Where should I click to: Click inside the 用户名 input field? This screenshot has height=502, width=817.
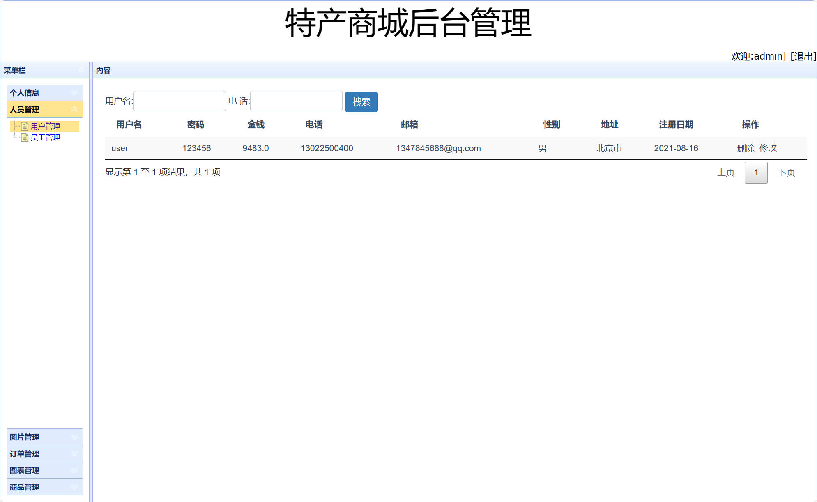pyautogui.click(x=180, y=101)
